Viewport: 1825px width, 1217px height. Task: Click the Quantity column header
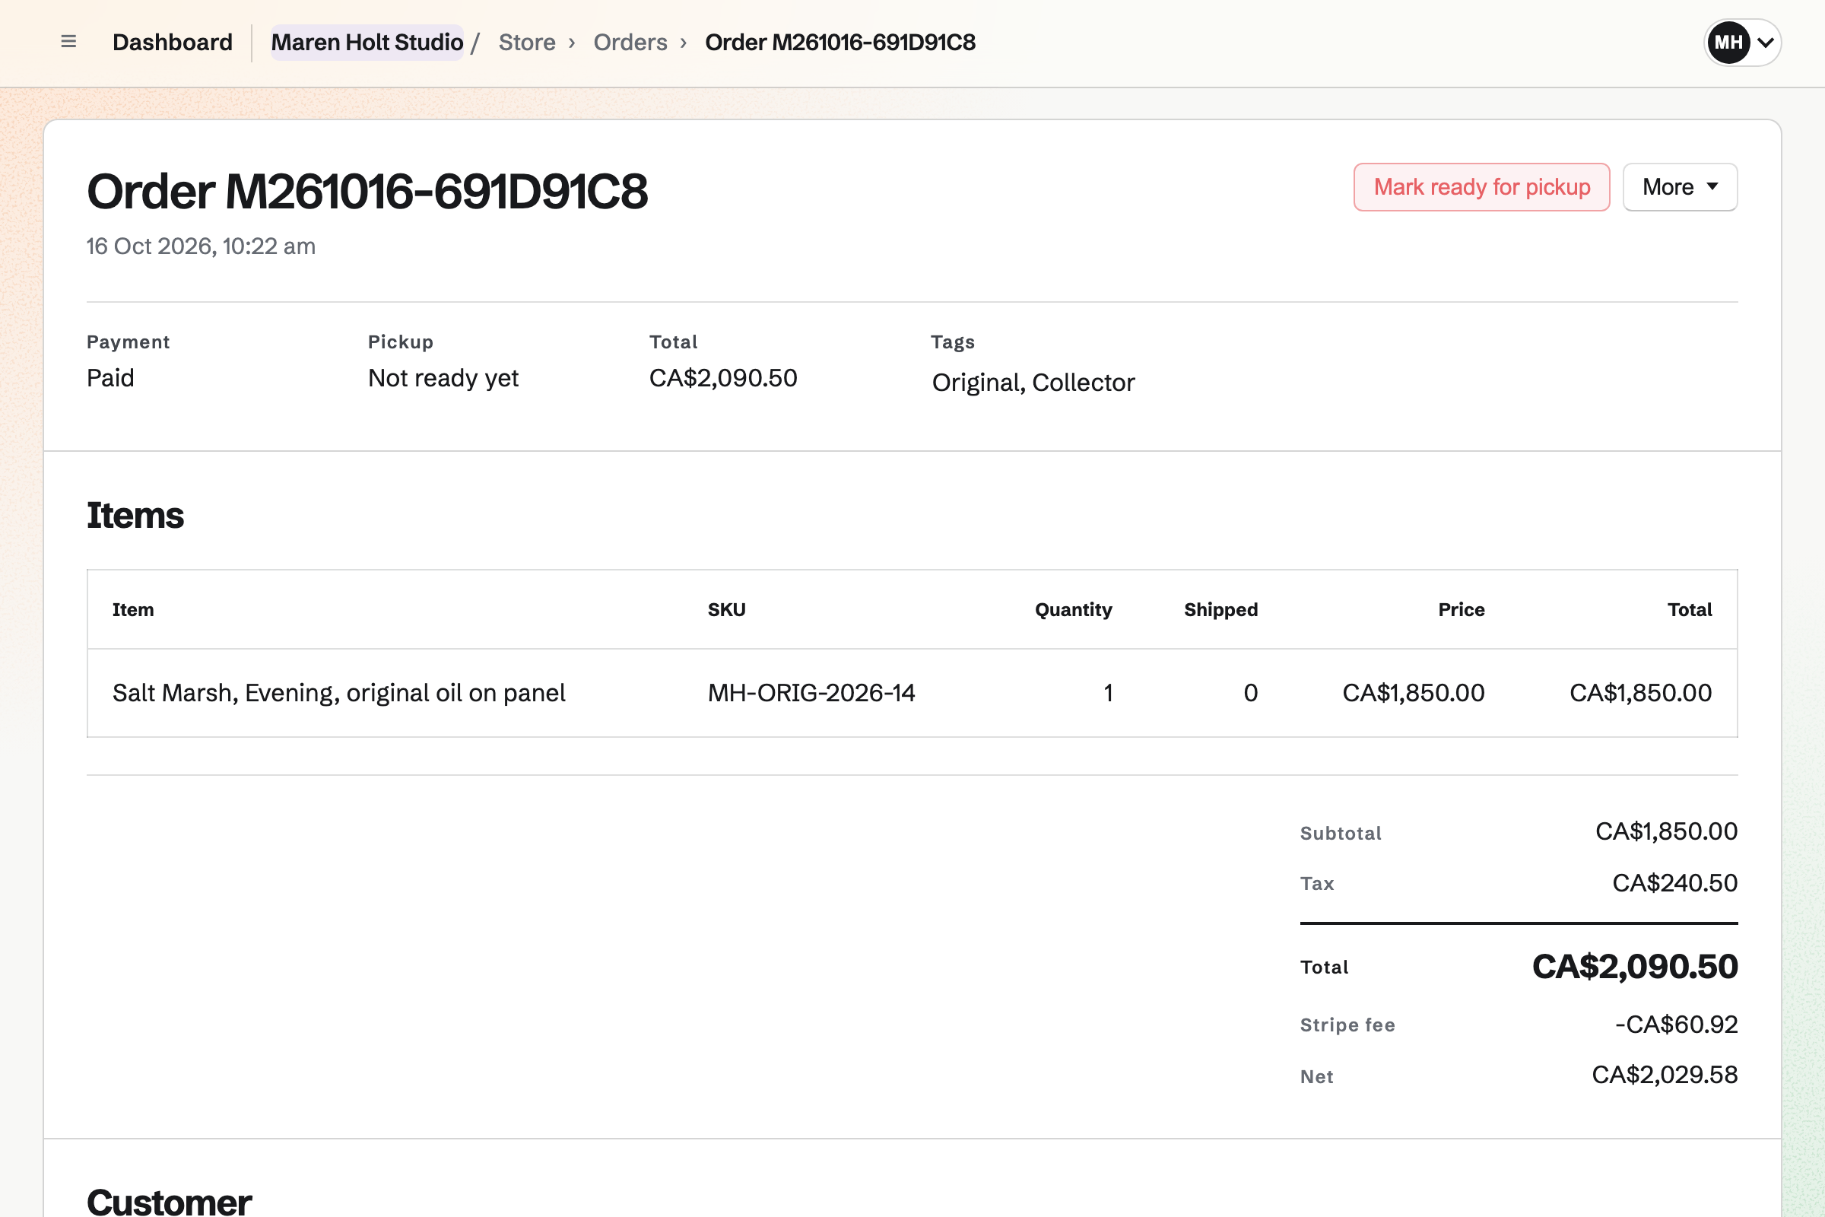click(x=1073, y=610)
